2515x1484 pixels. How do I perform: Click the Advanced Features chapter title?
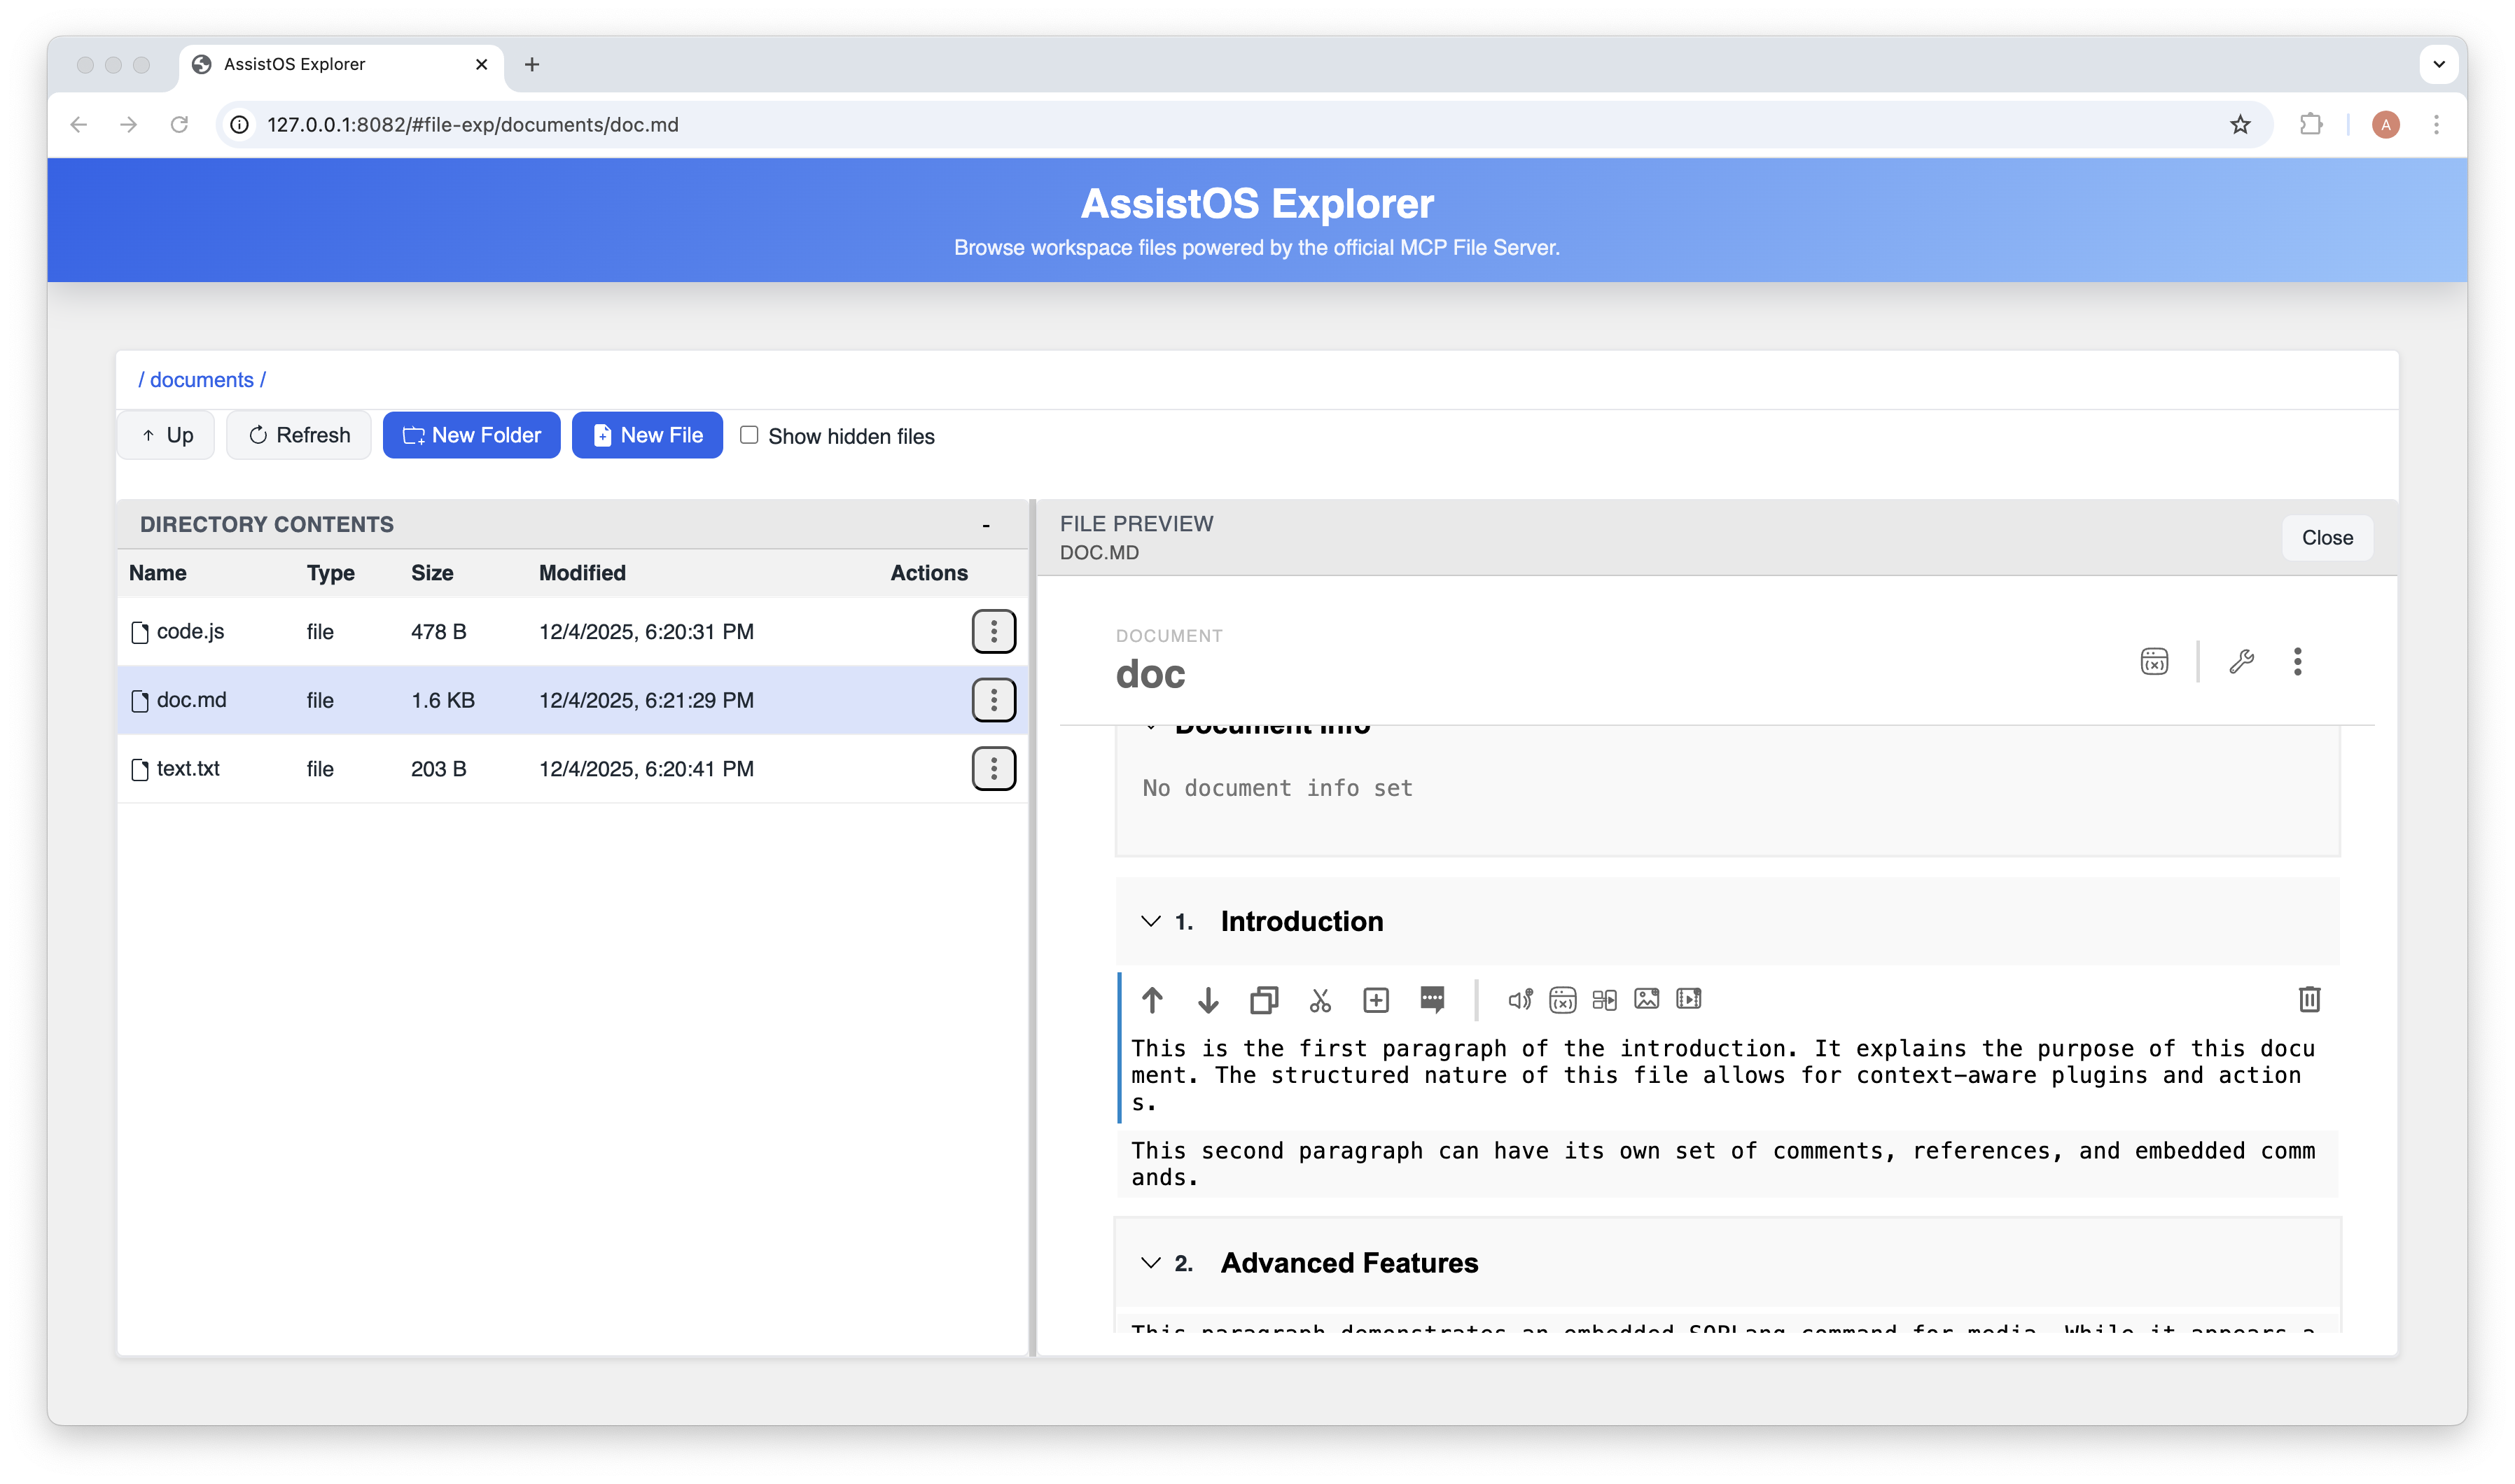(x=1349, y=1263)
